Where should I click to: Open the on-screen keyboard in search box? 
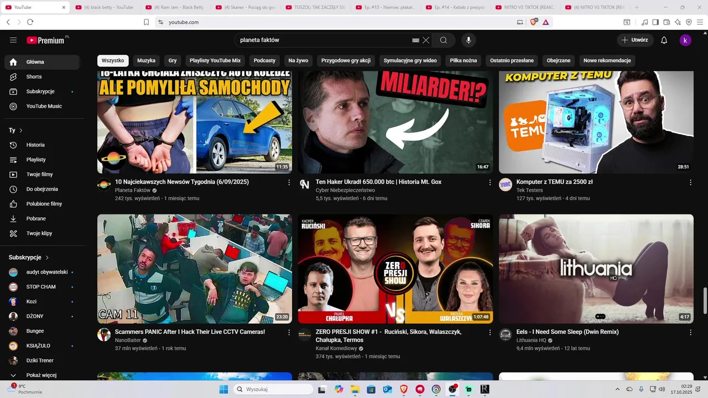(x=416, y=40)
